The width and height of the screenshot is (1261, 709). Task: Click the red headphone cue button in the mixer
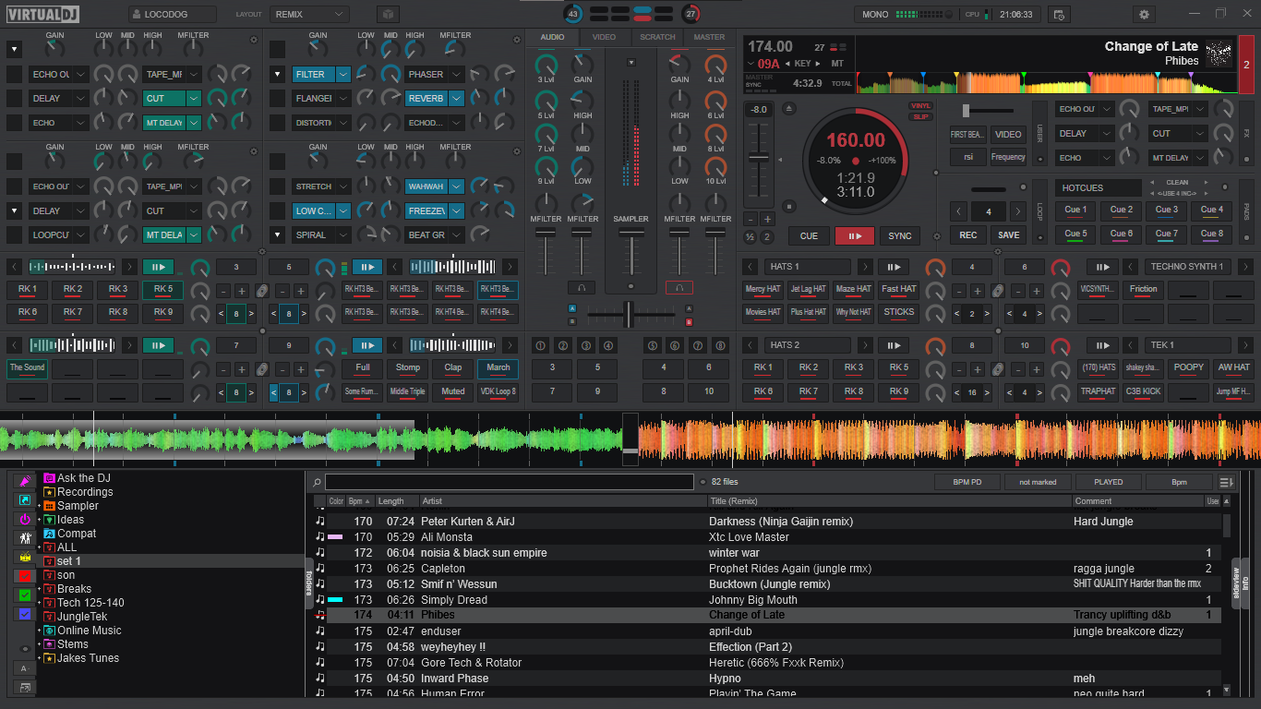[x=679, y=288]
